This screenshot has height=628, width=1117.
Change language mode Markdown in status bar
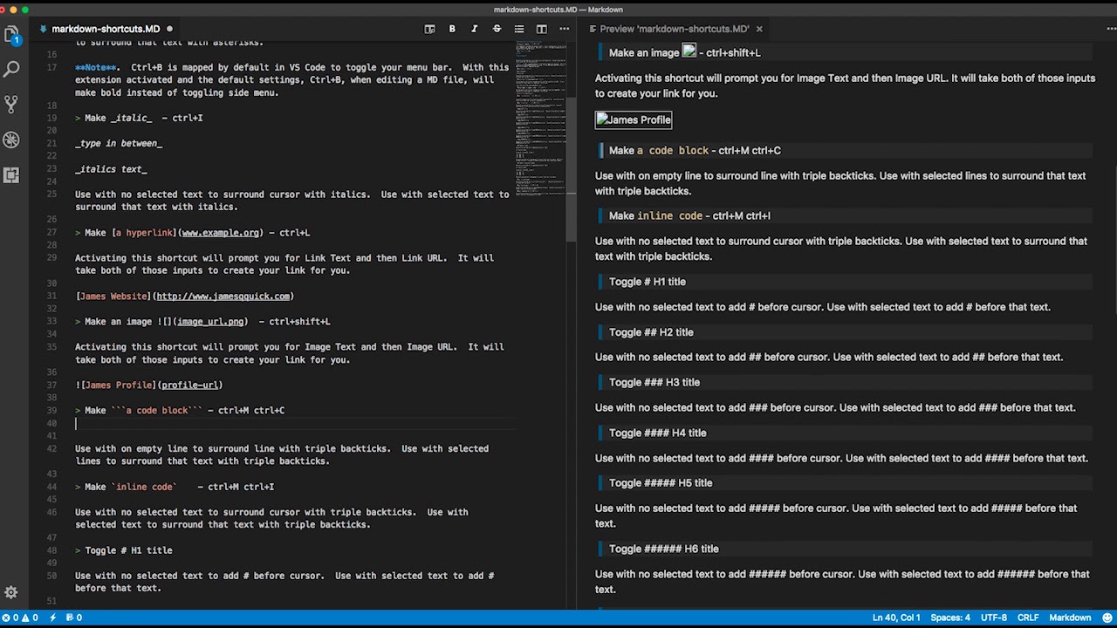point(1070,618)
